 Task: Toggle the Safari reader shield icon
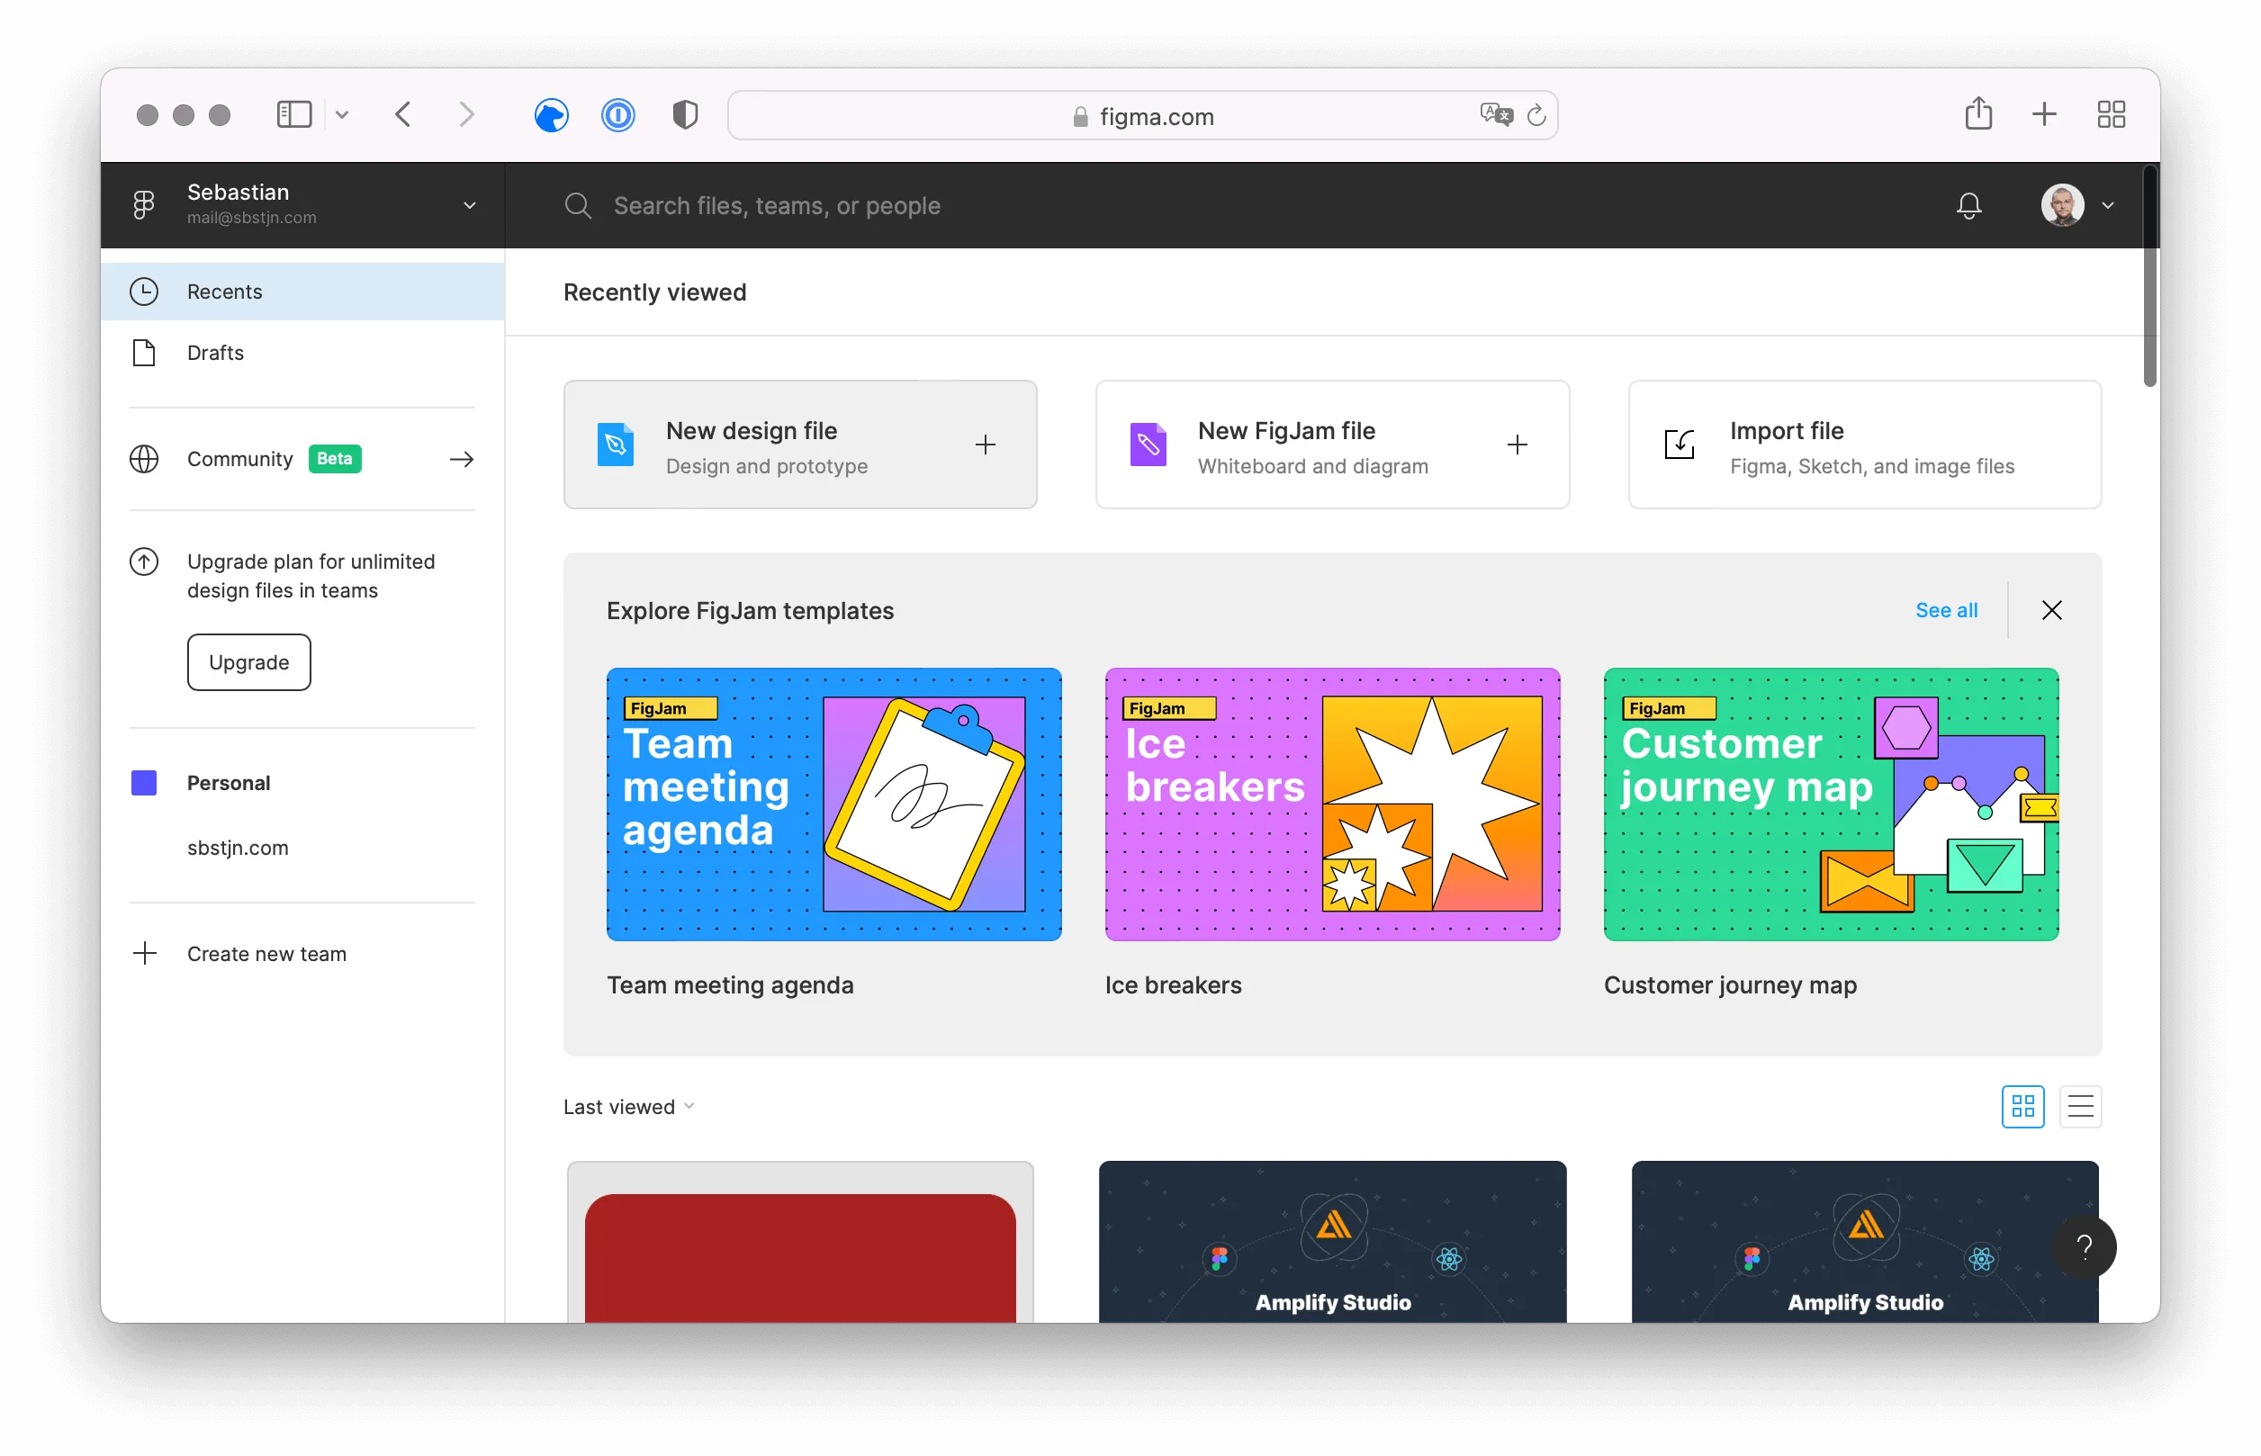pyautogui.click(x=685, y=114)
